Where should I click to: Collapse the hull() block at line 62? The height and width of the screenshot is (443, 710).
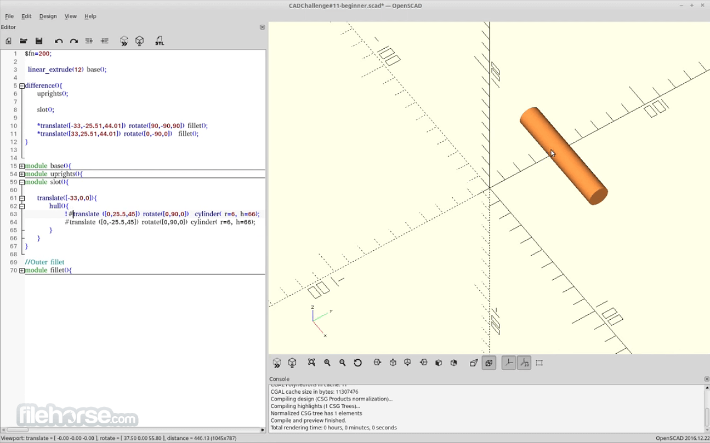(22, 206)
